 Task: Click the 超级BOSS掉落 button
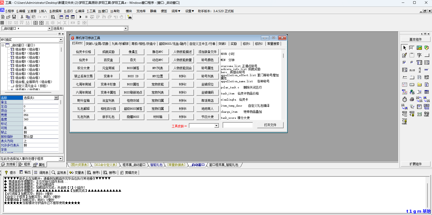pyautogui.click(x=133, y=109)
